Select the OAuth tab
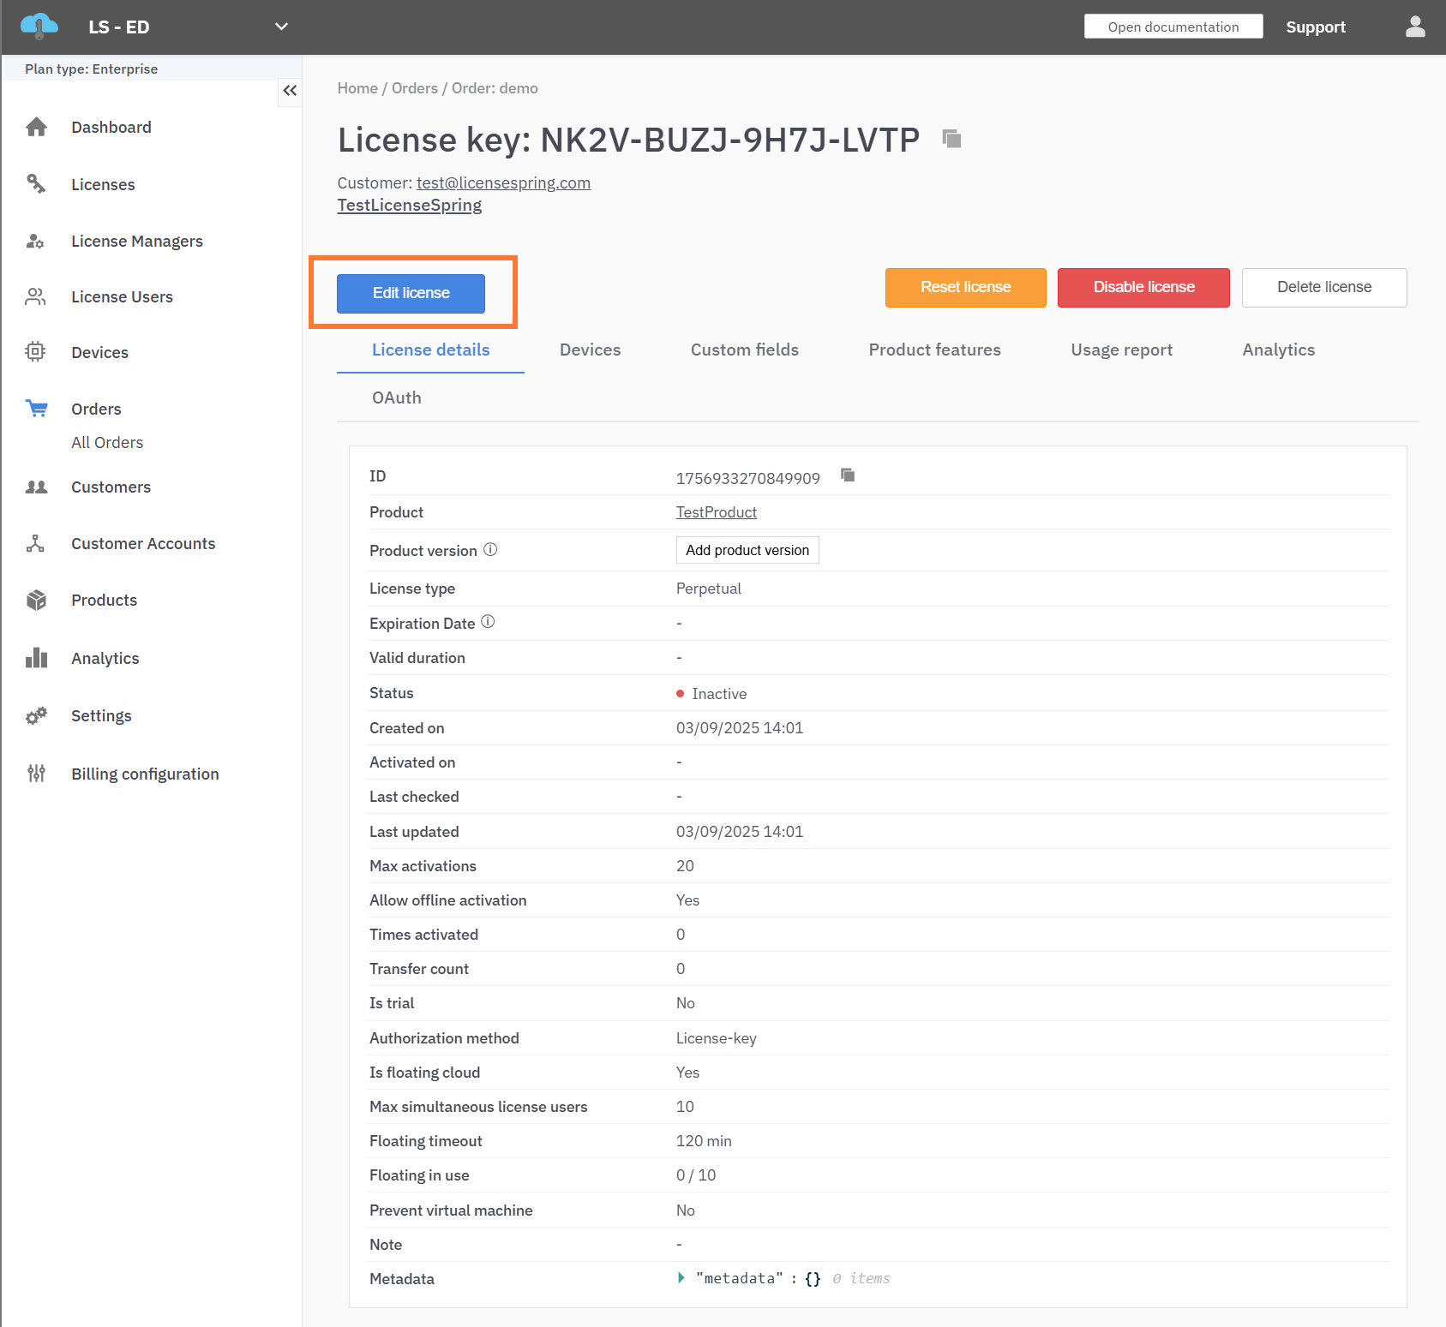Viewport: 1446px width, 1327px height. click(x=396, y=398)
